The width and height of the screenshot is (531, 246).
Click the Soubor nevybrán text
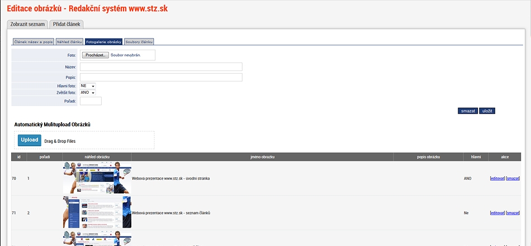pos(126,55)
